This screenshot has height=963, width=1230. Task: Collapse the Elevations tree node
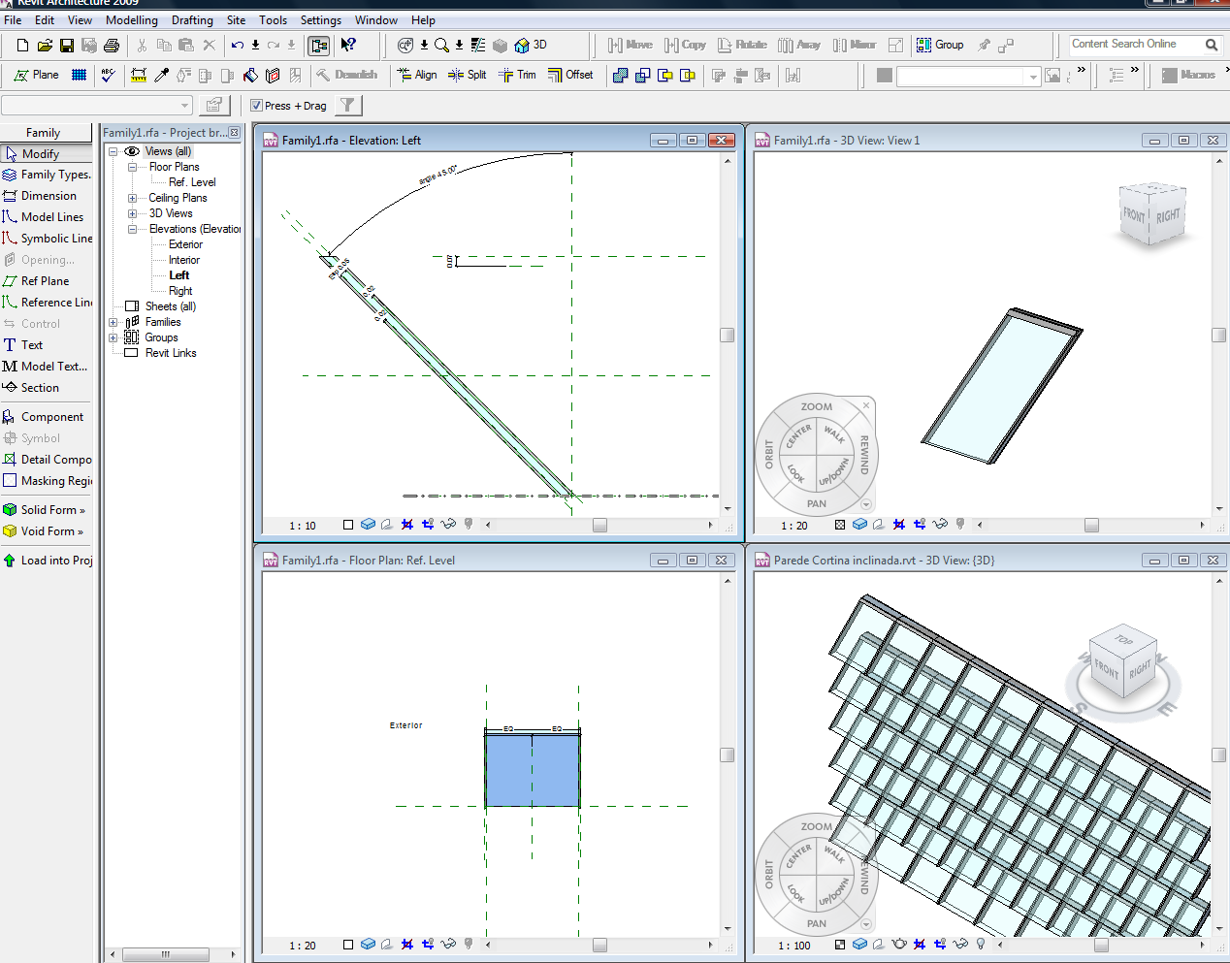pyautogui.click(x=132, y=229)
